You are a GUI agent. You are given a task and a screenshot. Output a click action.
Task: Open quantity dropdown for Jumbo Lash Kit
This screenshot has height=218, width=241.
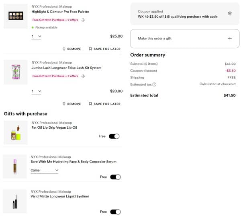[37, 91]
